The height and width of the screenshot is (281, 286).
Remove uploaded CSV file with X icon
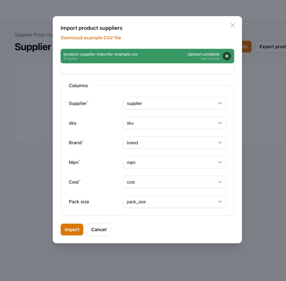click(227, 56)
